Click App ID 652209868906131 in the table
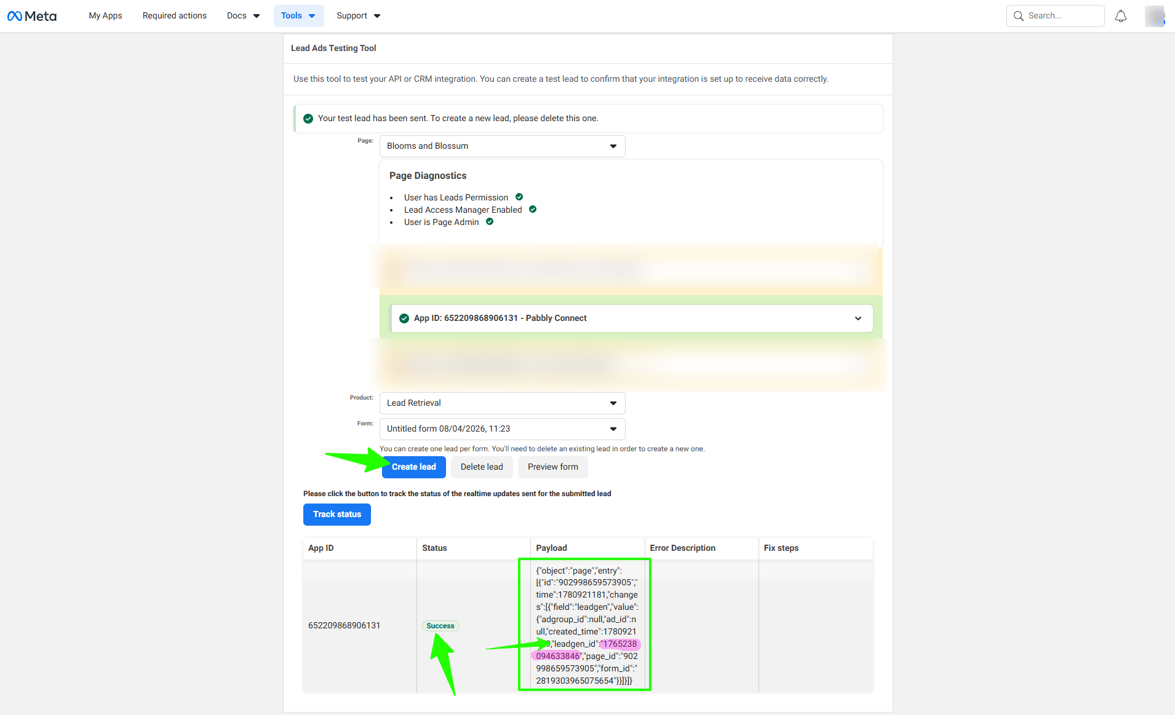 click(345, 626)
